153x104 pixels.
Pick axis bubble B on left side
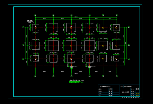click(x=23, y=45)
